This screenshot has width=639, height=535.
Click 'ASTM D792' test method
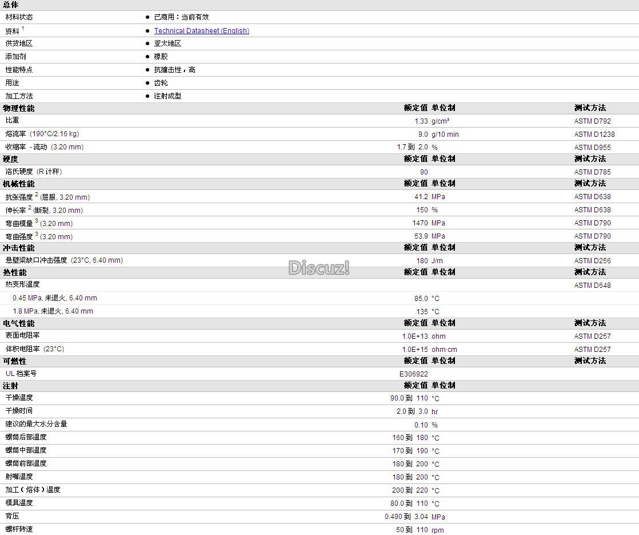click(593, 121)
